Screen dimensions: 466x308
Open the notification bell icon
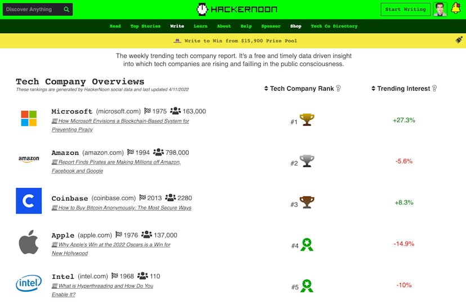(456, 8)
